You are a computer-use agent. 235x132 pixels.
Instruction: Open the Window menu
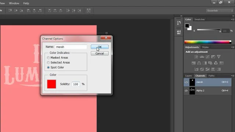tap(14, 3)
